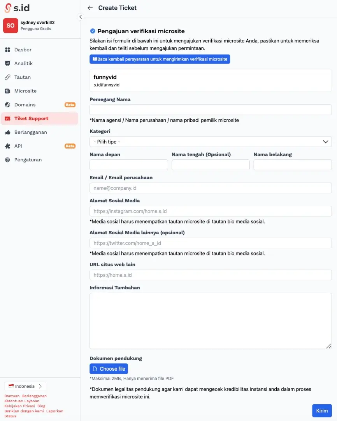The width and height of the screenshot is (337, 421).
Task: Collapse the sidebar with the chevron
Action: tap(80, 17)
